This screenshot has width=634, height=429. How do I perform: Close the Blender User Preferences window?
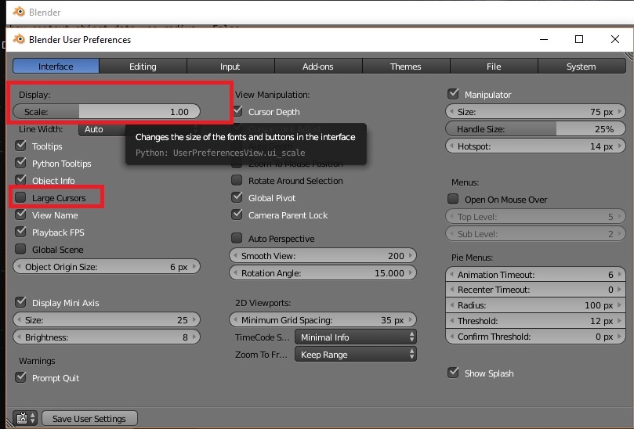click(615, 39)
